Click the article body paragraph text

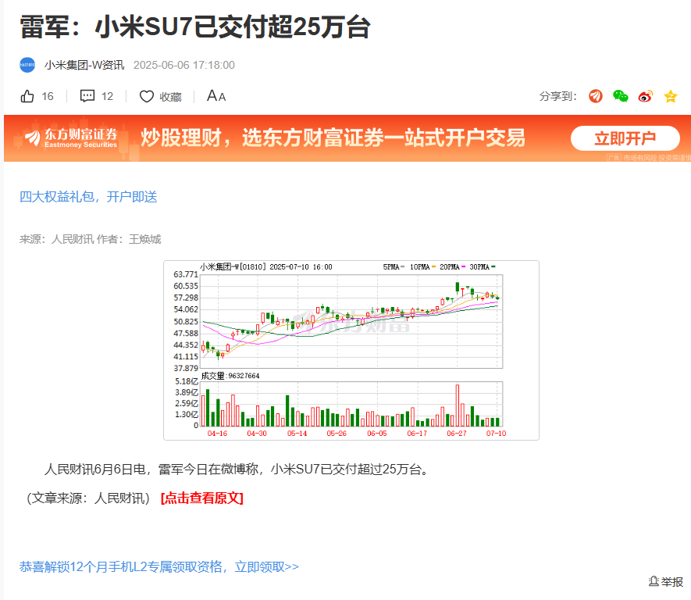237,469
